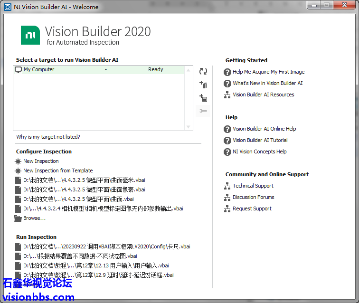359x303 pixels.
Task: Click network icon beside Request Support
Action: coord(227,209)
